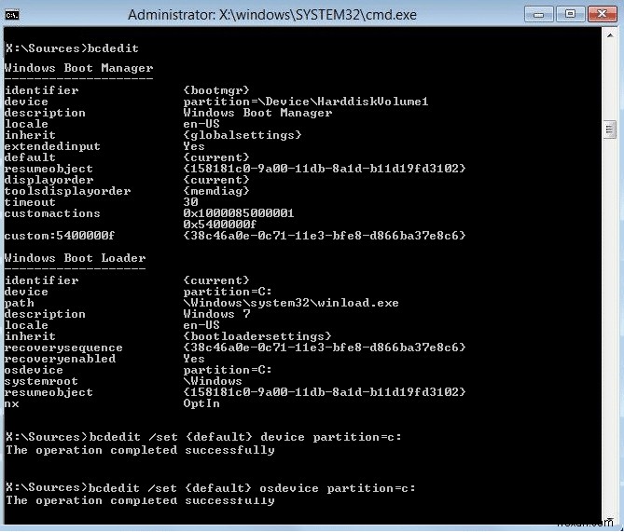Screen dimensions: 624x532
Task: Click the {bootloadersettings} value
Action: [x=257, y=336]
